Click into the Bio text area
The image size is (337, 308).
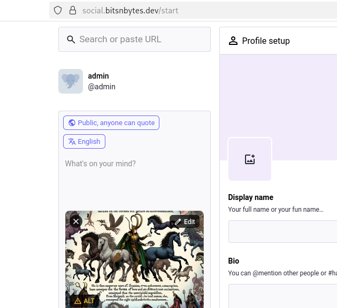(282, 296)
